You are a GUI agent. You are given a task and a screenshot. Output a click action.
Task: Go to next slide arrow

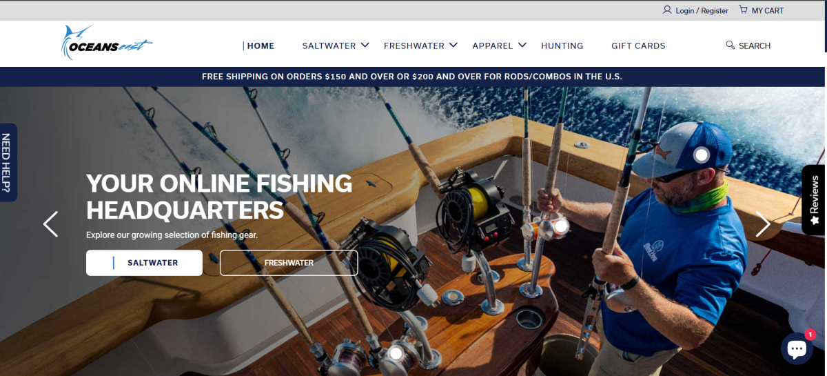pyautogui.click(x=763, y=224)
